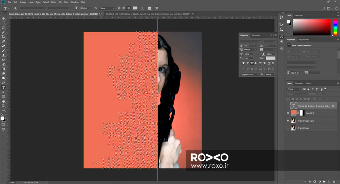Open the Layer menu

pyautogui.click(x=31, y=2)
